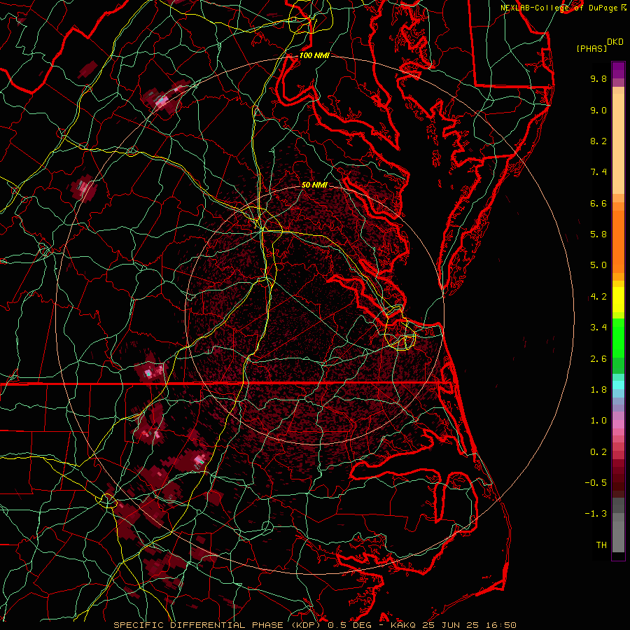Select the 2.6 scale value
This screenshot has width=630, height=630.
[598, 359]
